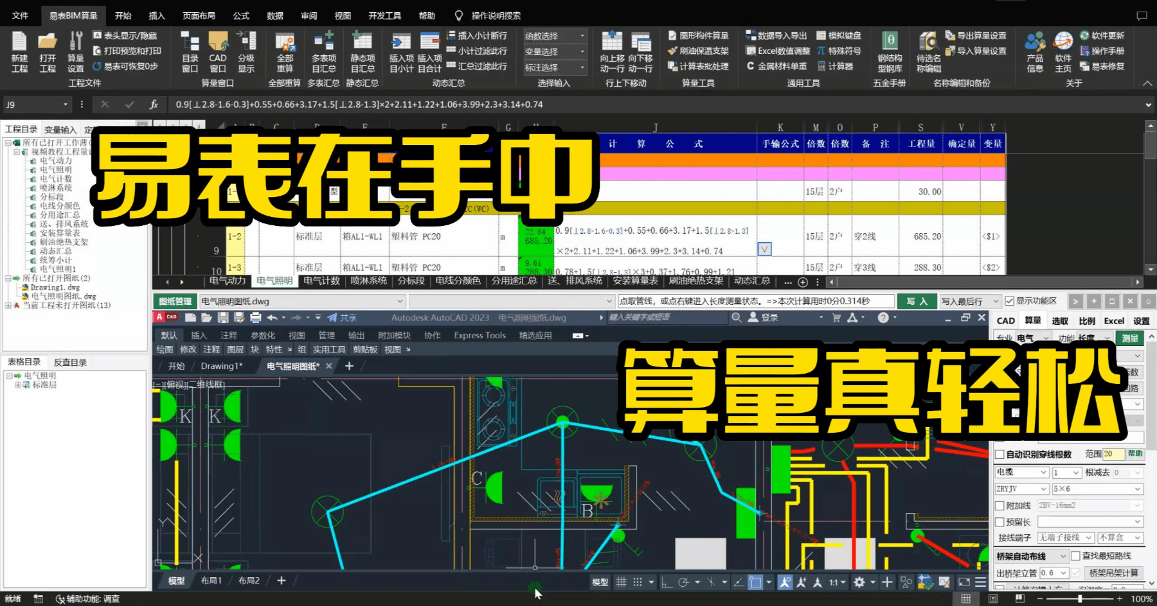The width and height of the screenshot is (1157, 606).
Task: Open 算量设置 (calculation settings) tools icon
Action: pyautogui.click(x=76, y=42)
